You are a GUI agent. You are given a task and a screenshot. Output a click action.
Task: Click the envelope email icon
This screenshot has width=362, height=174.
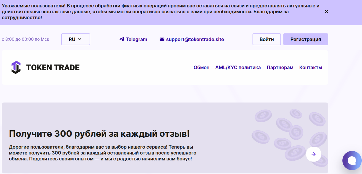[x=162, y=39]
